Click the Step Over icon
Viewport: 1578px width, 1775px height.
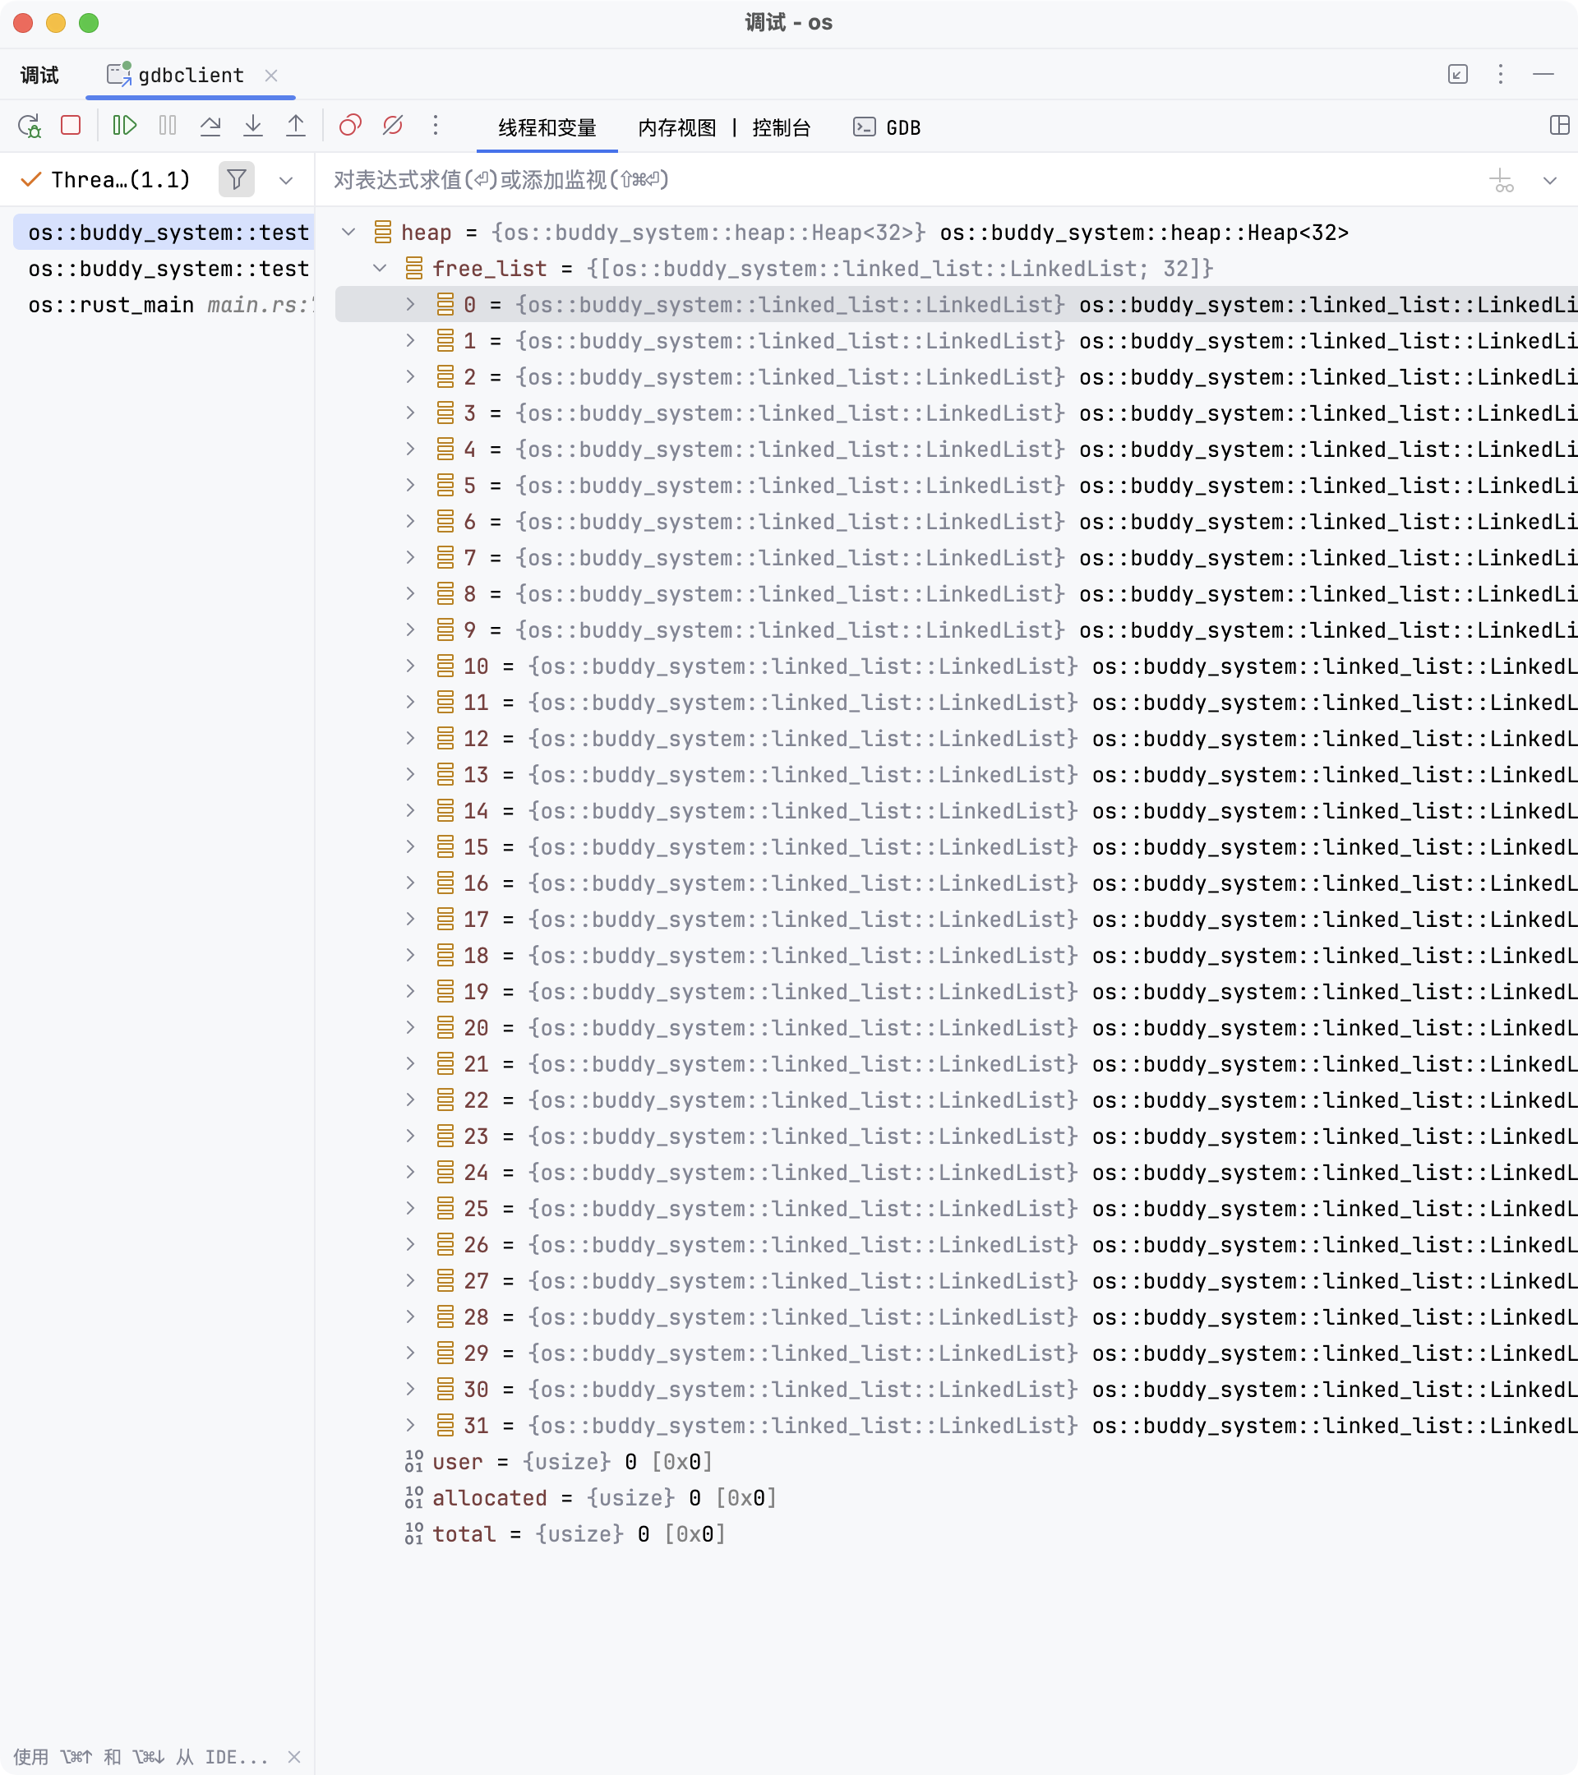coord(210,126)
